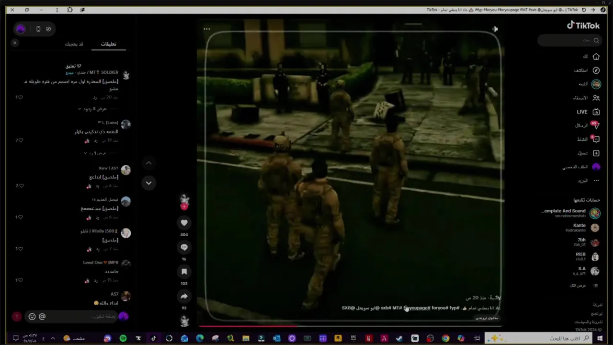
Task: Open the foryoupage hashtag link
Action: [417, 308]
